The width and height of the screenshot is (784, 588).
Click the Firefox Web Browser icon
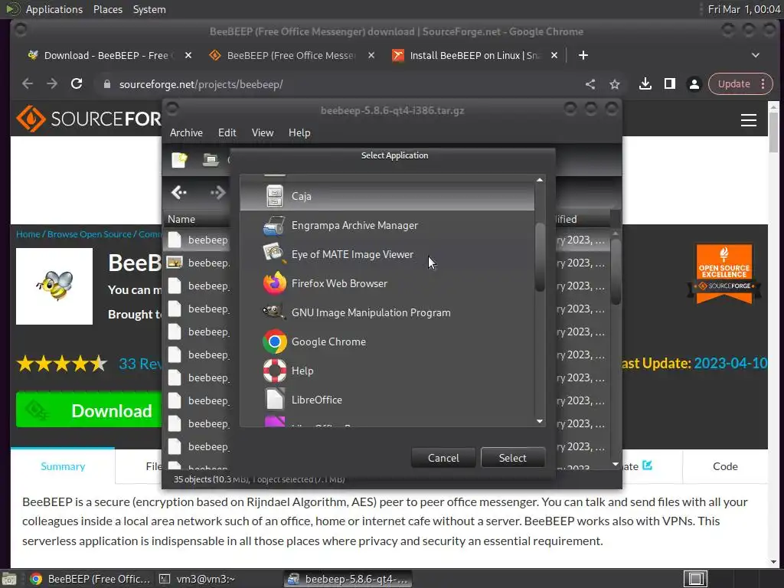[274, 283]
